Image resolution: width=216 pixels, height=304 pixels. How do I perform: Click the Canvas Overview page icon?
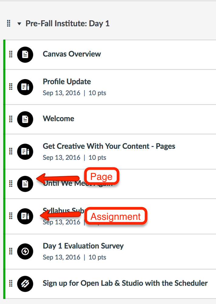(x=25, y=55)
